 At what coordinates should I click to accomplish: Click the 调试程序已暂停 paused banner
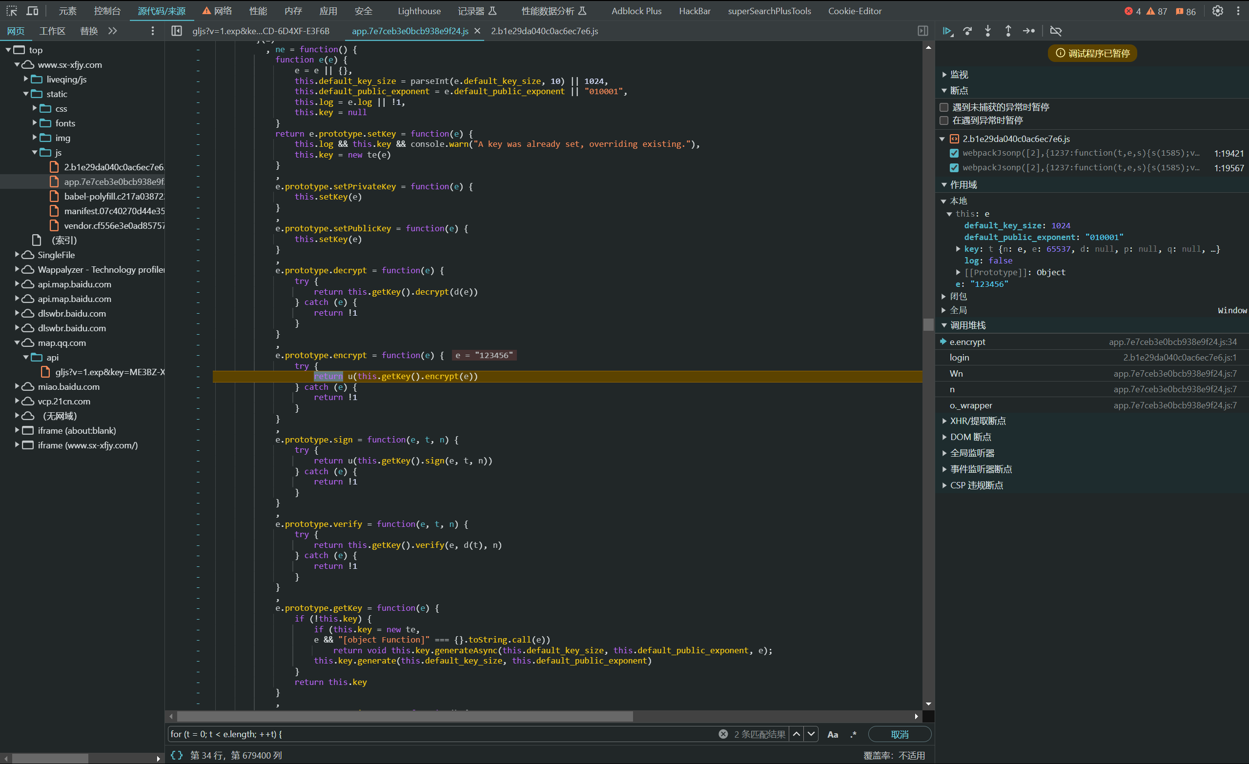(x=1092, y=53)
